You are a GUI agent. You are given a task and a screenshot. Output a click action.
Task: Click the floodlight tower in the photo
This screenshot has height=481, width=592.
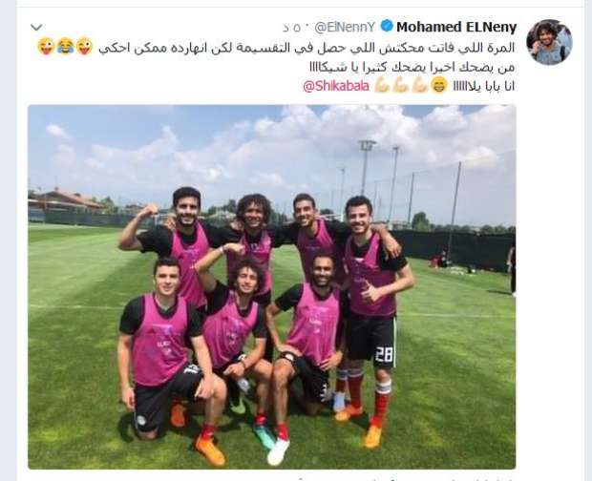[x=367, y=168]
